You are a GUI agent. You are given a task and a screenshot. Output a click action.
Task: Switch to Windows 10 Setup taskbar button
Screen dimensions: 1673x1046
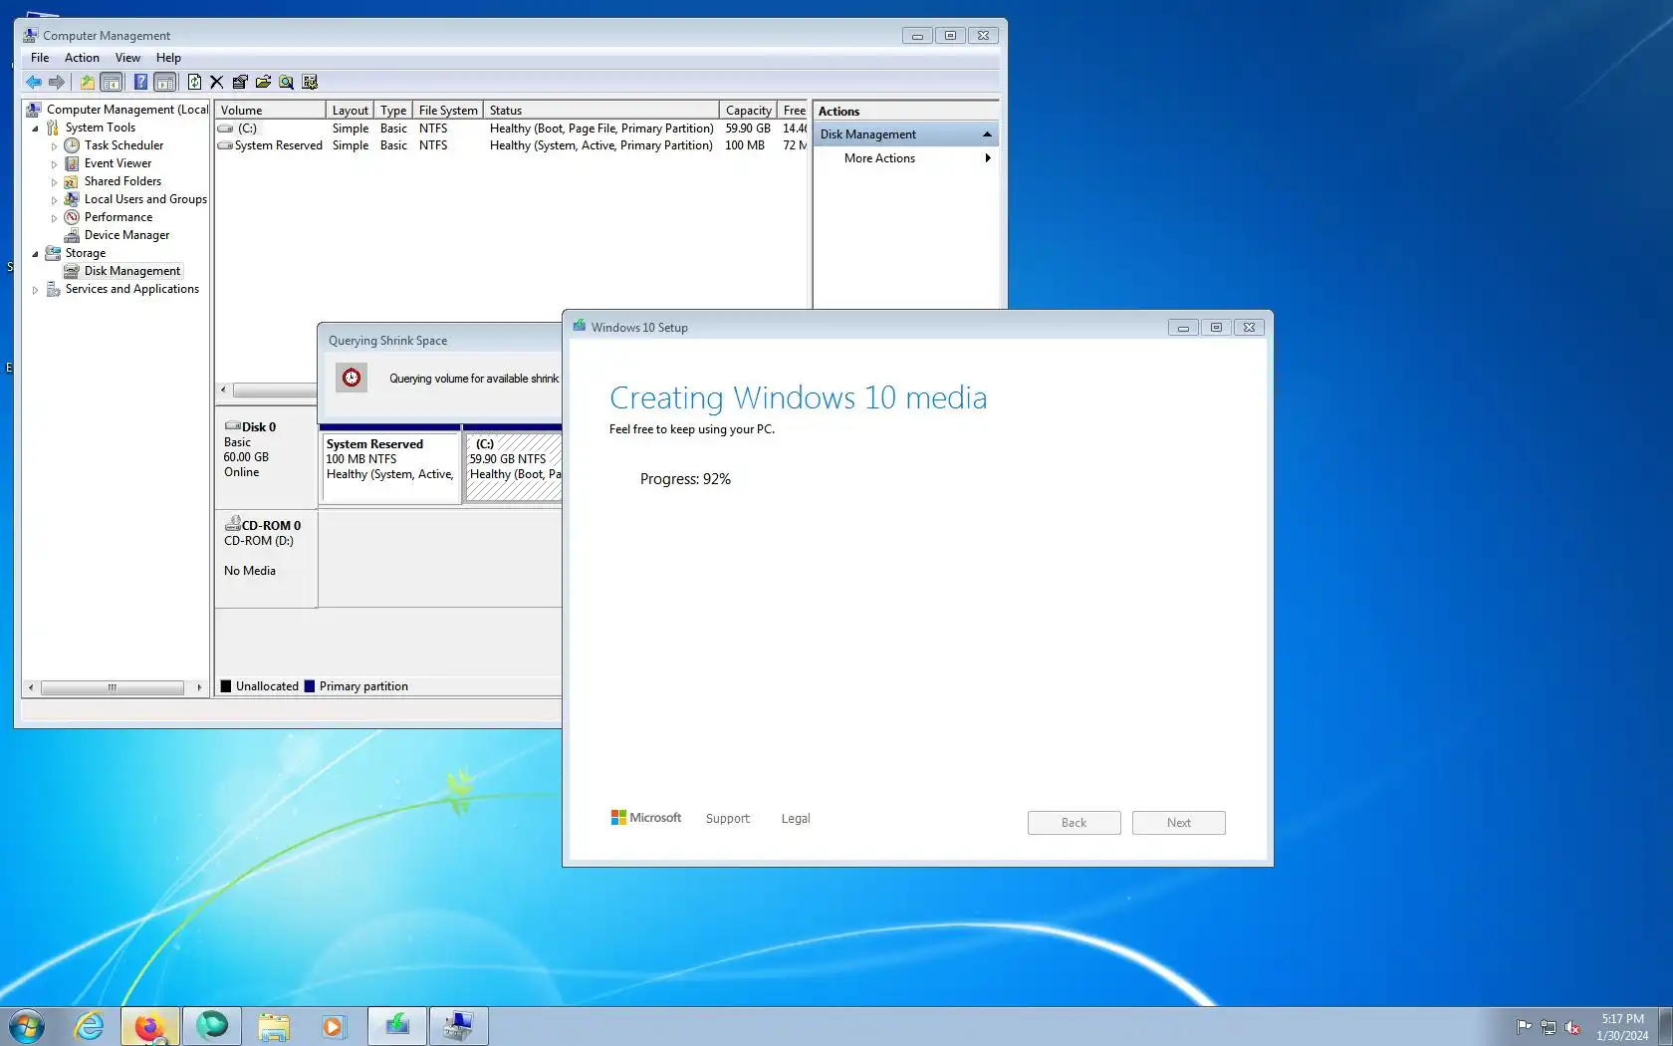(x=397, y=1026)
